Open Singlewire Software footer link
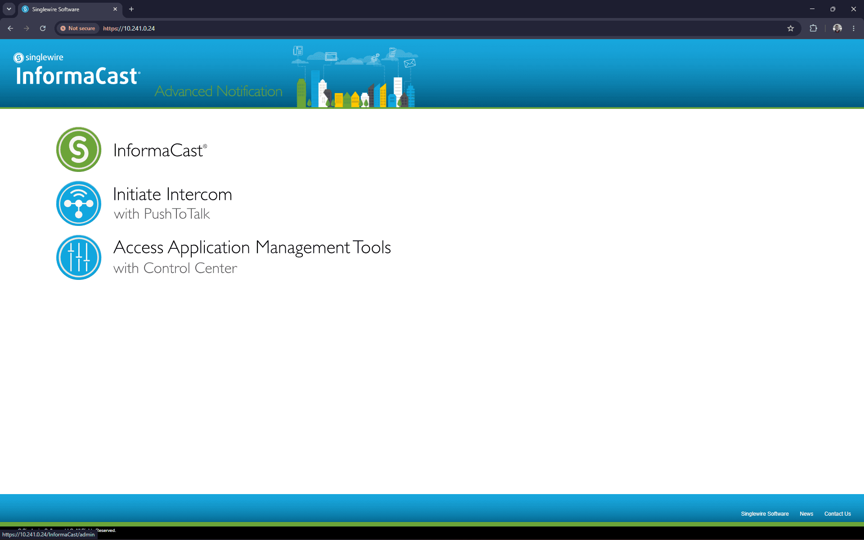This screenshot has width=864, height=540. click(765, 514)
